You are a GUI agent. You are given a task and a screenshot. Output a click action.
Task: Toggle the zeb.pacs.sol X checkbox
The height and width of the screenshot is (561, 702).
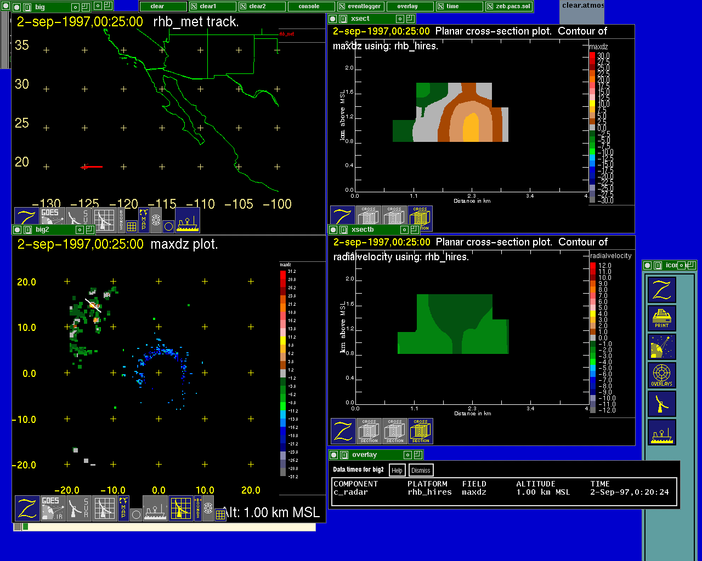[490, 7]
